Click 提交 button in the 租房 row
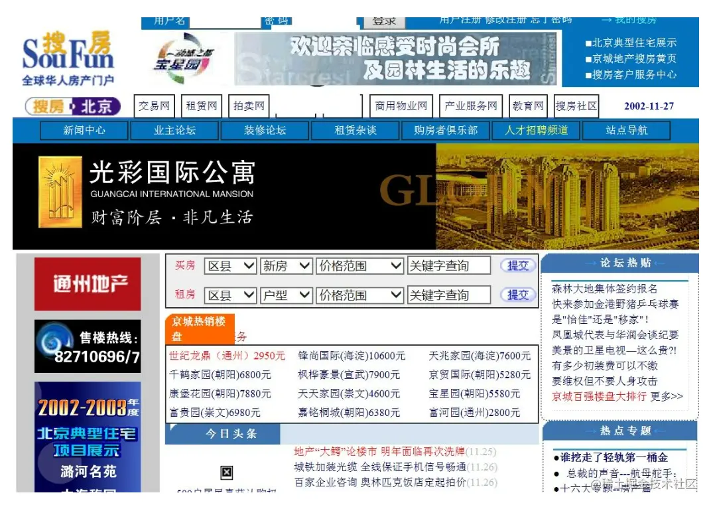 click(x=518, y=295)
